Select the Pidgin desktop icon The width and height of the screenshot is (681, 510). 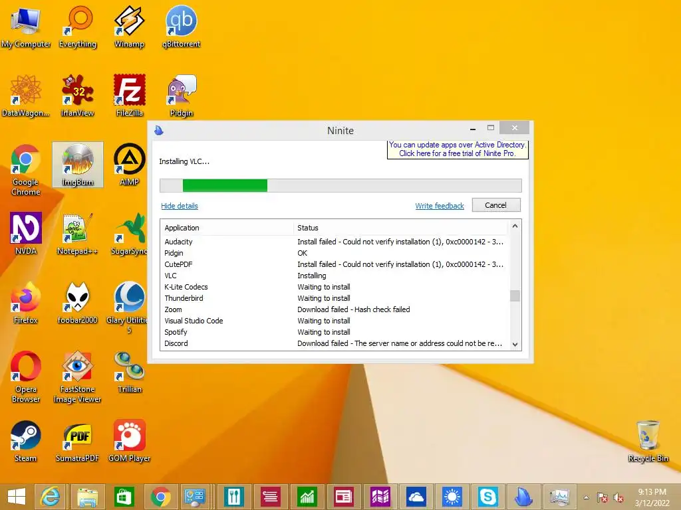[x=181, y=96]
